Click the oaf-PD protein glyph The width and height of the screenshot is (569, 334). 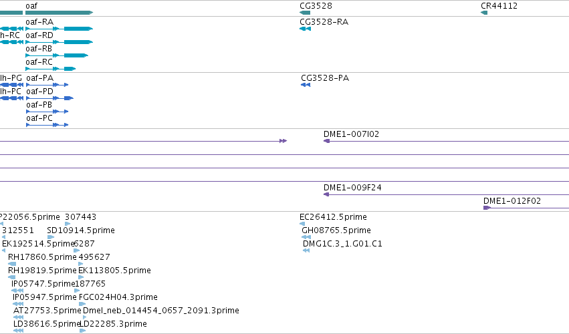pyautogui.click(x=49, y=98)
